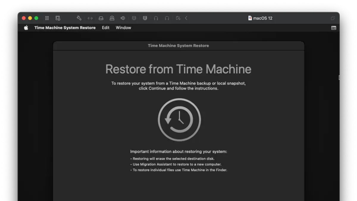Open the wrench configuration icon
357x201 pixels.
[x=79, y=18]
